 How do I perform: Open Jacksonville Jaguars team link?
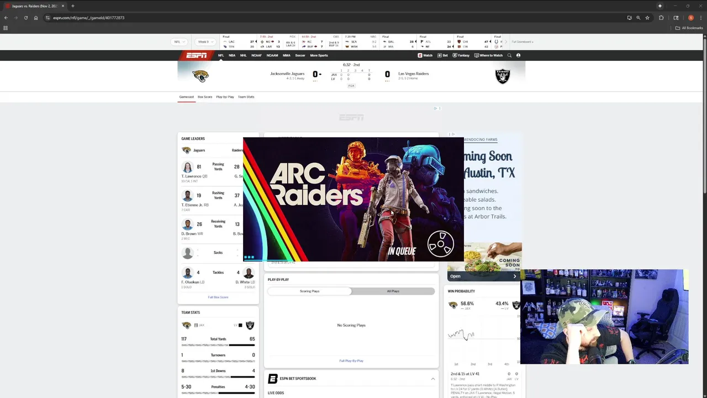(x=287, y=74)
